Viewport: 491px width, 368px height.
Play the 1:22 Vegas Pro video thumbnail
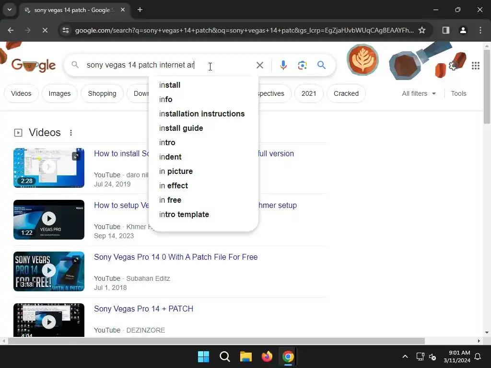click(49, 219)
